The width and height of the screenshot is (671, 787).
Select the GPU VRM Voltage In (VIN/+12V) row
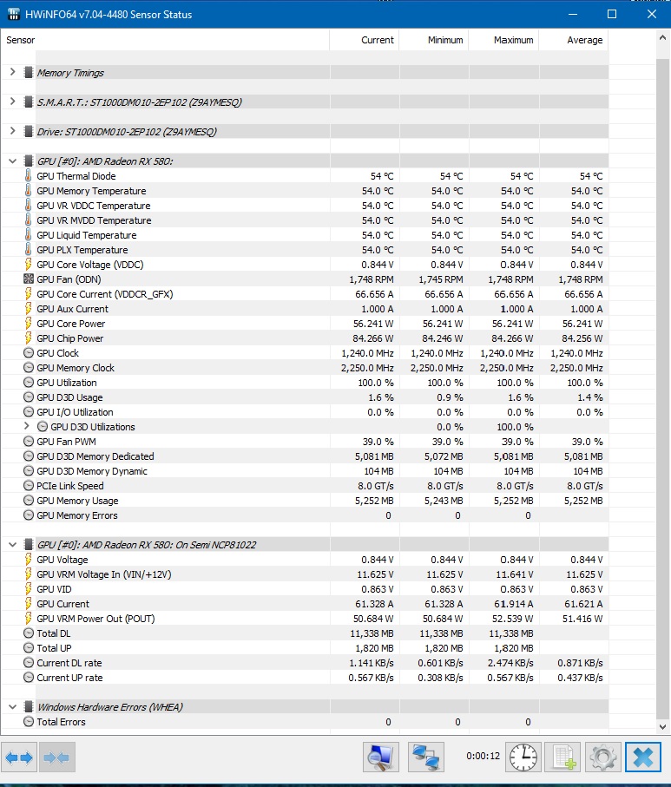click(305, 574)
